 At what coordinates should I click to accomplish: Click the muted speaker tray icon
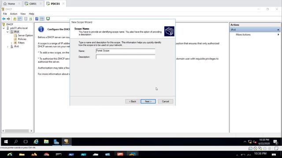(x=255, y=142)
